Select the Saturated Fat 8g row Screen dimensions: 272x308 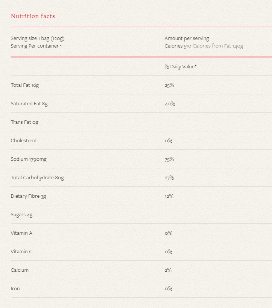[29, 104]
